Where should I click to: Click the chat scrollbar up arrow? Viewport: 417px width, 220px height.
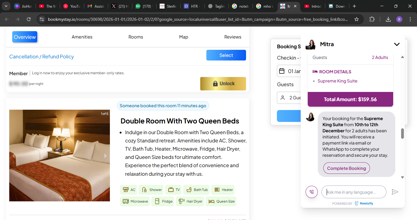[x=402, y=57]
